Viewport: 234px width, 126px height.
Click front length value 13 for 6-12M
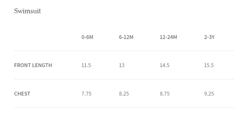[x=122, y=65]
